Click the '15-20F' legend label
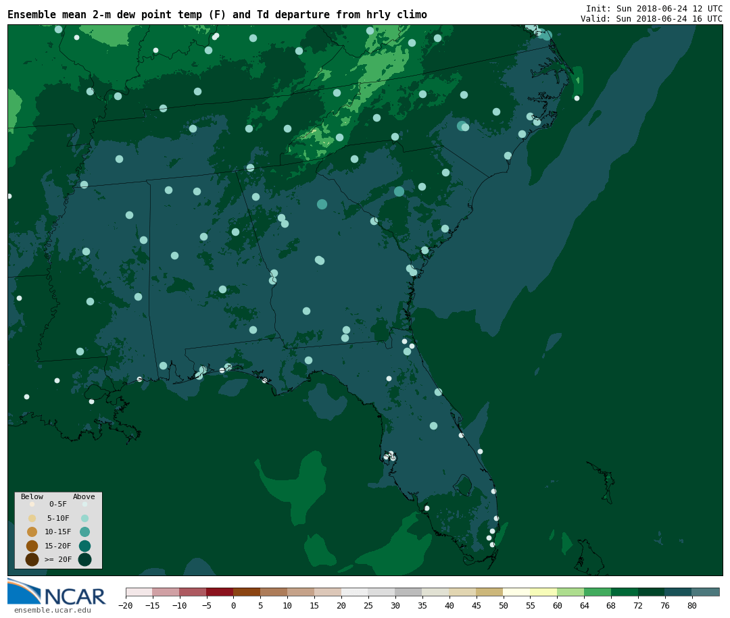 [58, 546]
